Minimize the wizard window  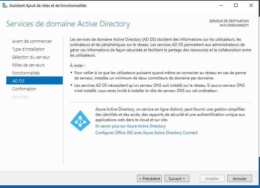pyautogui.click(x=221, y=6)
